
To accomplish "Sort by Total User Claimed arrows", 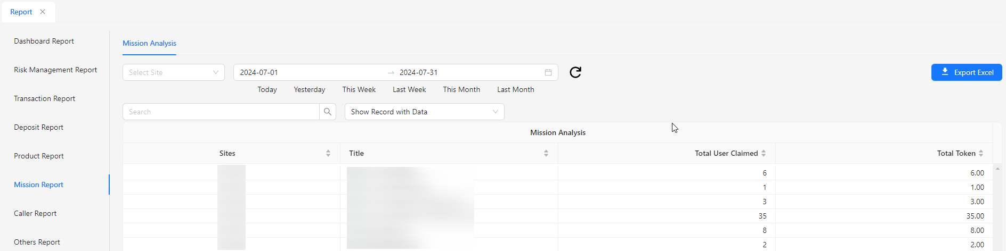I will click(764, 153).
